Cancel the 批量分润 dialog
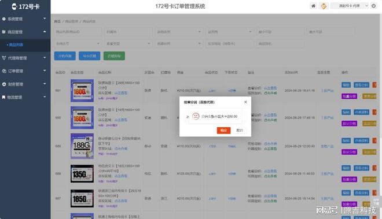Image resolution: width=382 pixels, height=219 pixels. coord(240,131)
